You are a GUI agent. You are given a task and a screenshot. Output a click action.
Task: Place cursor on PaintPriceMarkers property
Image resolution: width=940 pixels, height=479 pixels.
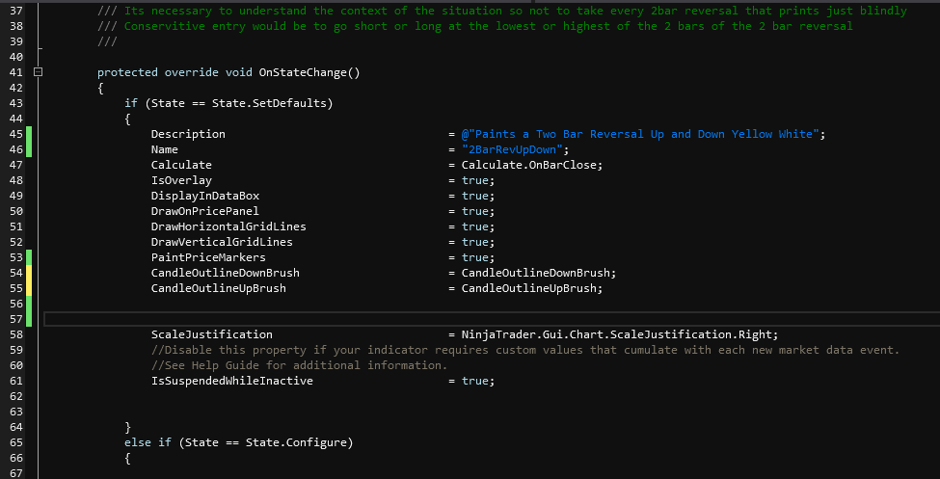tap(208, 257)
